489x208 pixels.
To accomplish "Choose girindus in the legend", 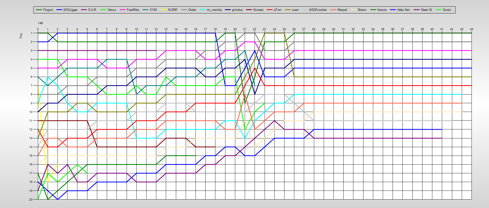I will click(237, 10).
